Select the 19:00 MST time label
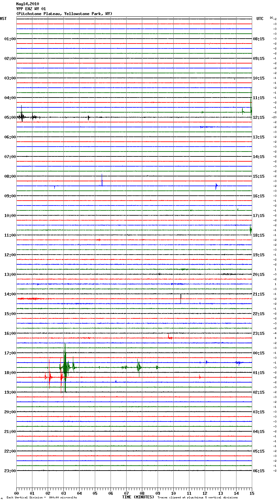Screen dimensions: 278x502 point(10,392)
